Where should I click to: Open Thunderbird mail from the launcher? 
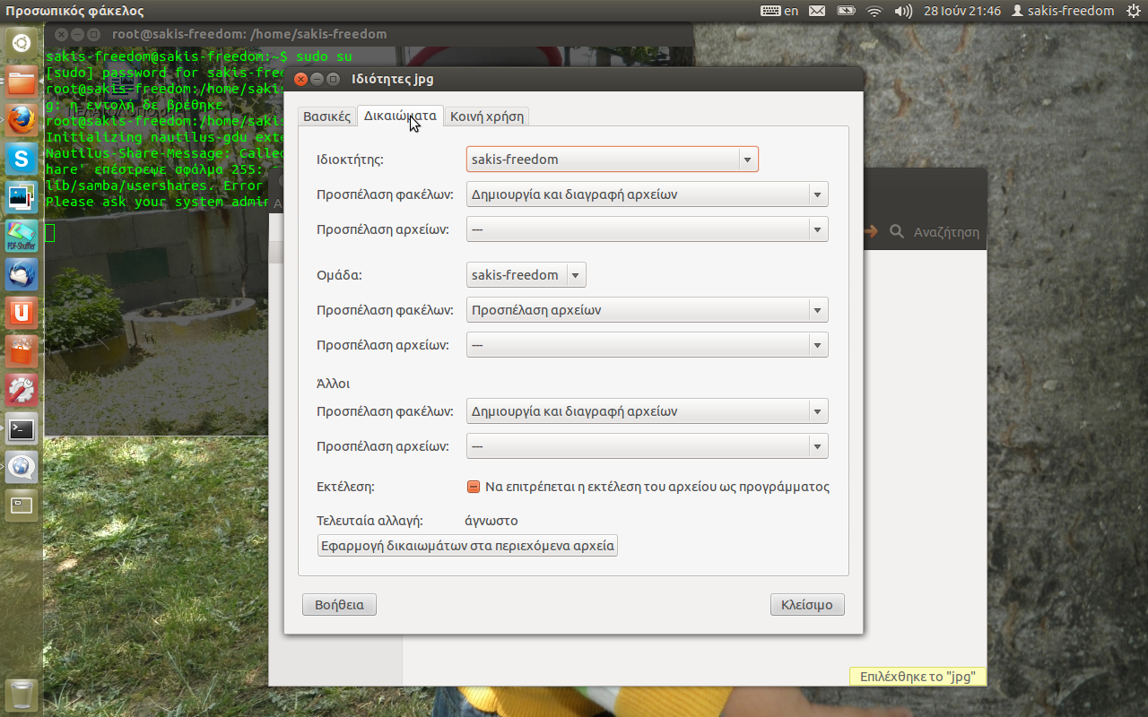[22, 274]
